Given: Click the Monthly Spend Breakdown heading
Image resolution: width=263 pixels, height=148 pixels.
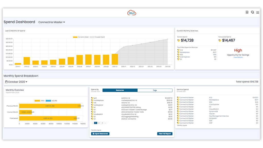Looking at the screenshot, I should pyautogui.click(x=21, y=76).
